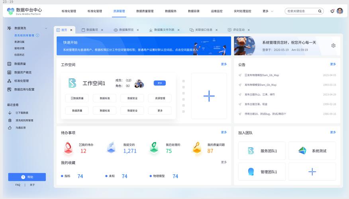349x199 pixels.
Task: Click the download icon for 已下载数据
Action: (x=10, y=113)
